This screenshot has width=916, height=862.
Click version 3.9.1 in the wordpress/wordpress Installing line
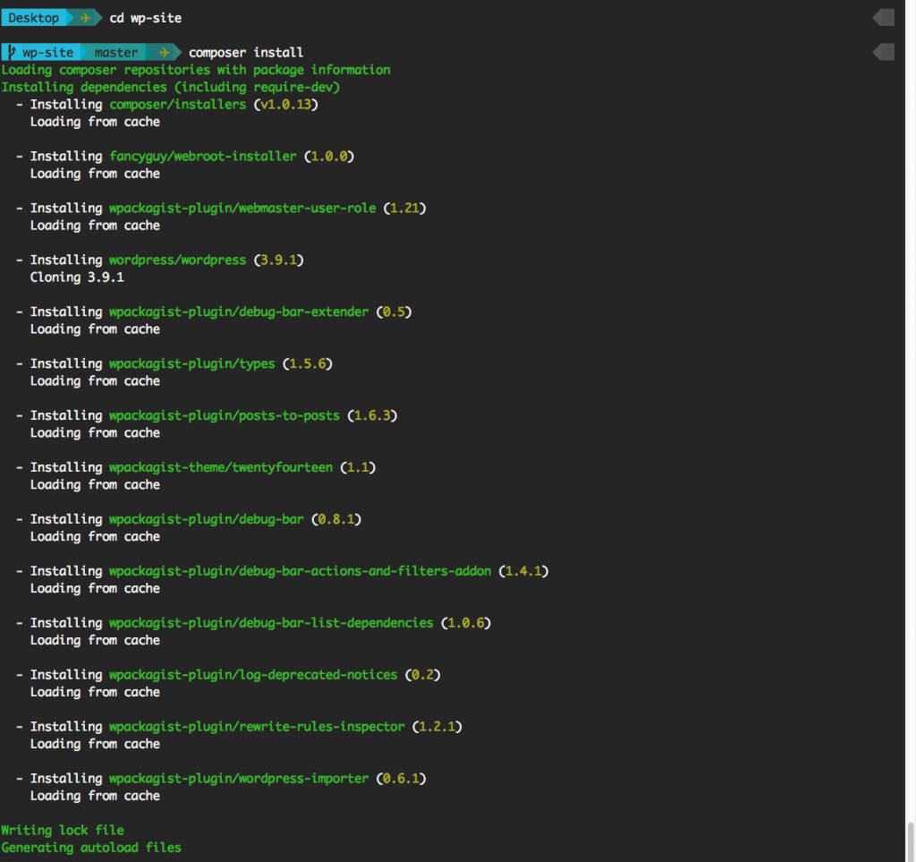coord(279,260)
